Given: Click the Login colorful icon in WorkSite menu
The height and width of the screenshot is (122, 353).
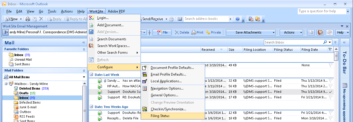Looking at the screenshot, I should coord(91,18).
